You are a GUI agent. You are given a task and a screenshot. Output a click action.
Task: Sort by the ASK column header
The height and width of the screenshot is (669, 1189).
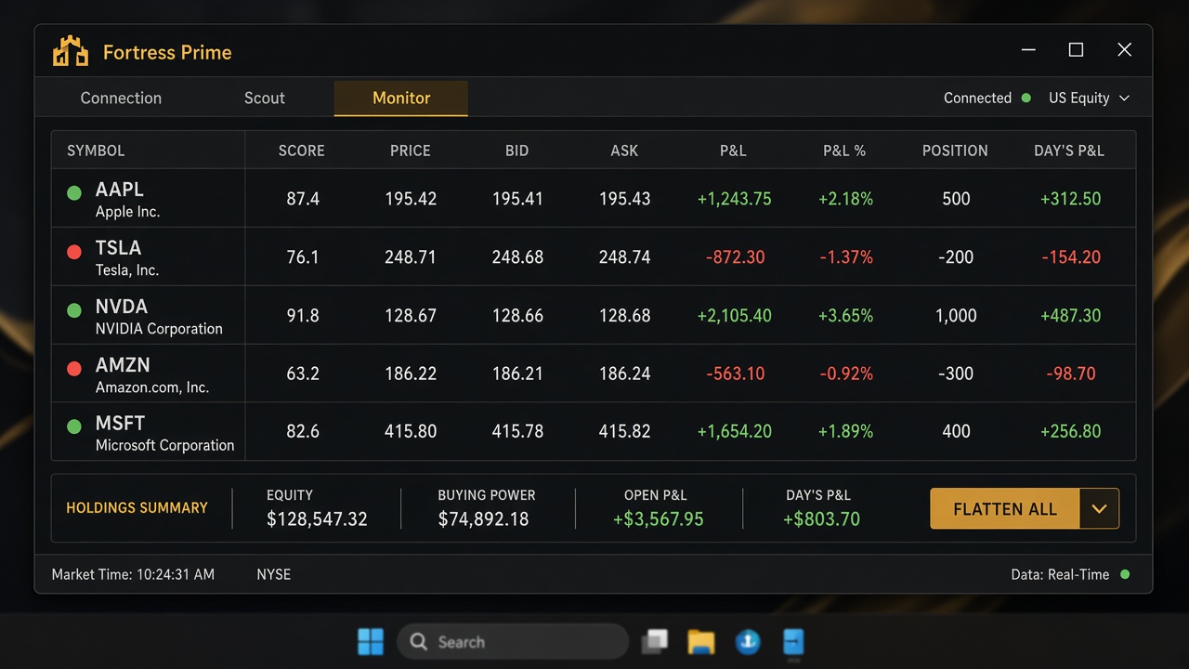(624, 151)
